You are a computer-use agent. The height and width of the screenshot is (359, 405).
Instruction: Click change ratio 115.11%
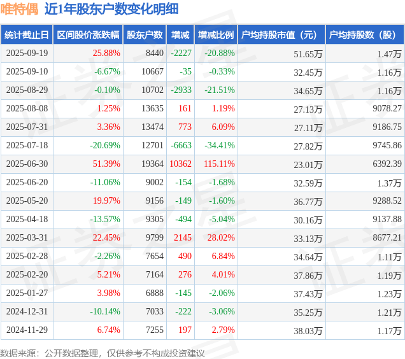point(219,164)
